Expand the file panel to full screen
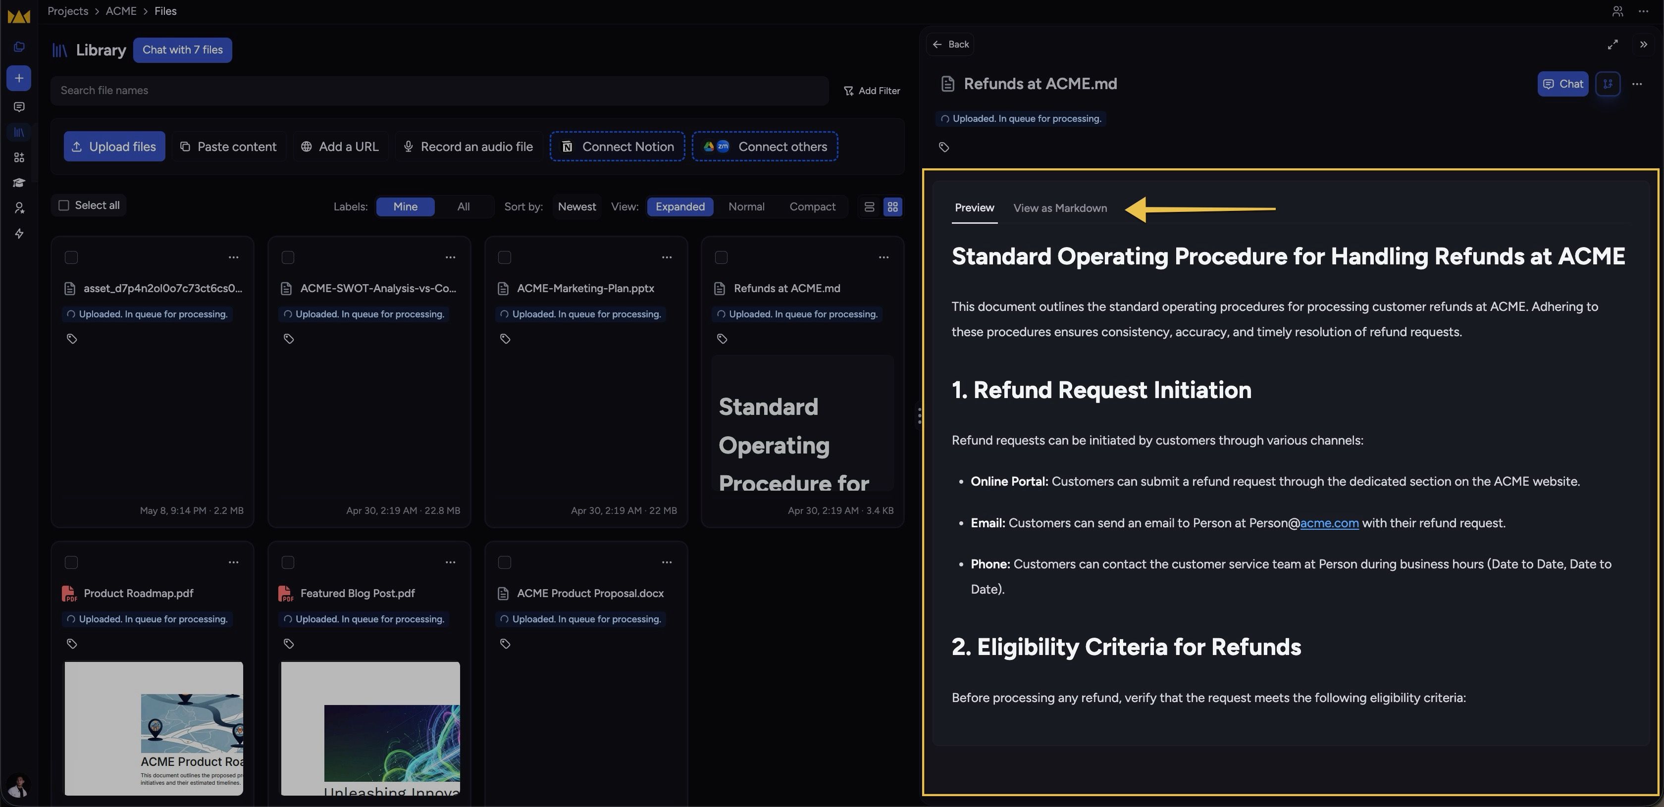Screen dimensions: 1664x807 pyautogui.click(x=1612, y=45)
